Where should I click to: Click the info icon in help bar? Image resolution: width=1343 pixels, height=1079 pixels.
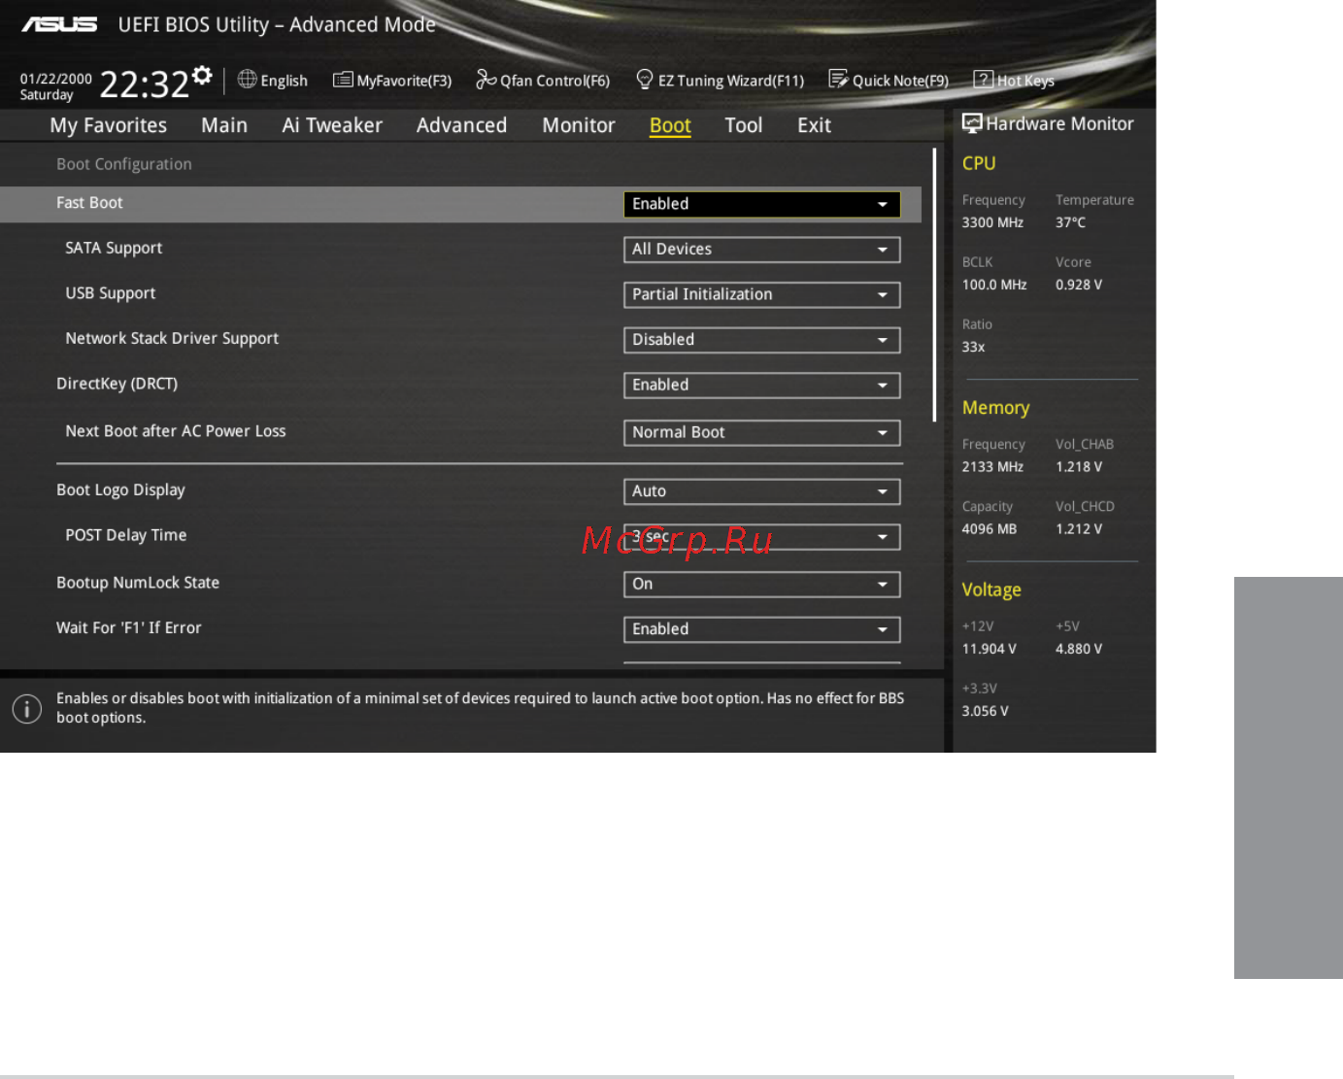(x=27, y=709)
